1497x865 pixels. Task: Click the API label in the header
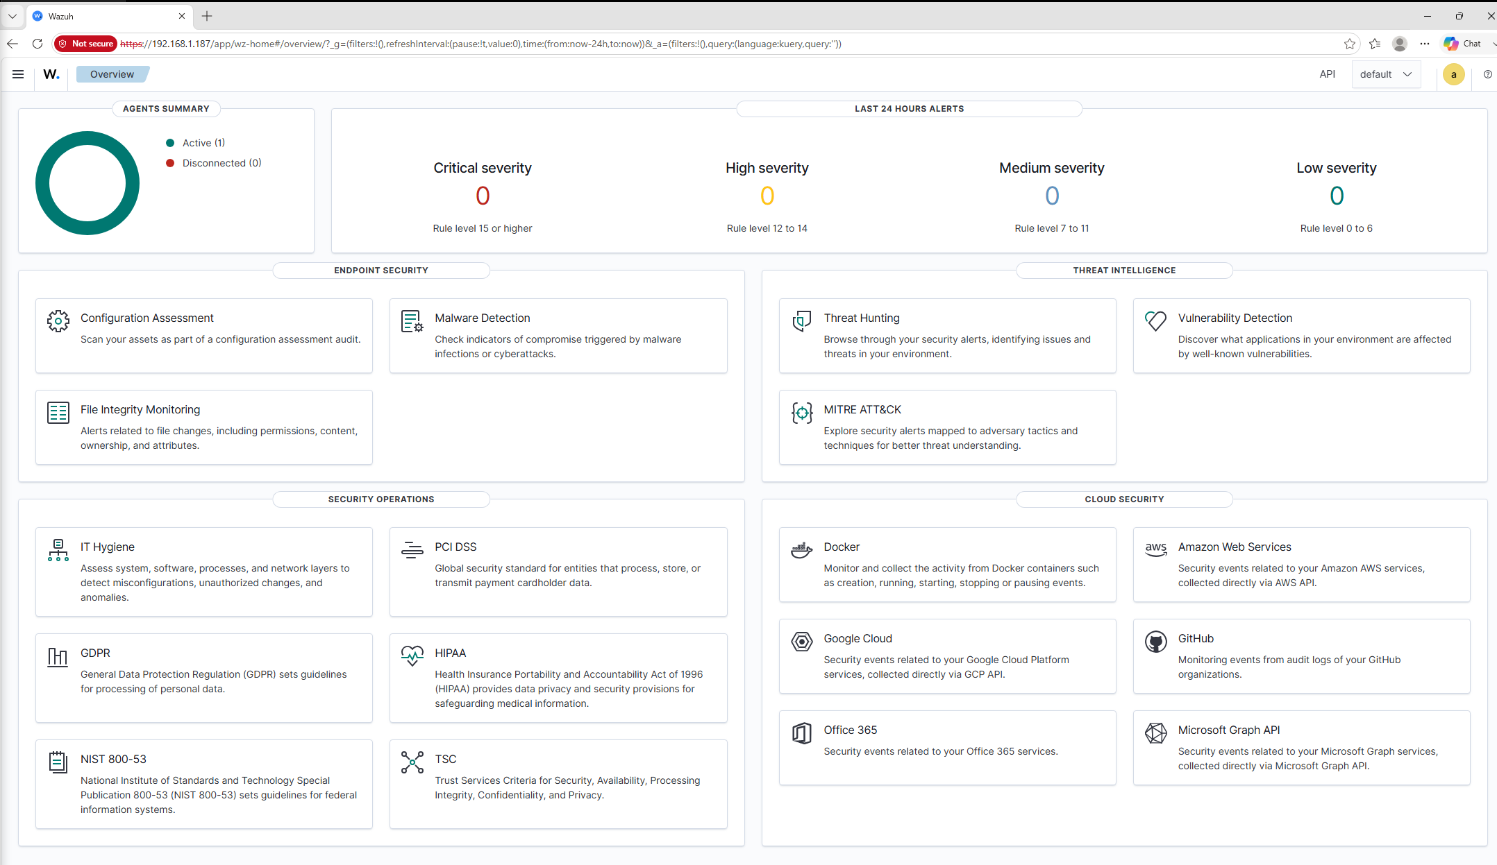point(1327,74)
